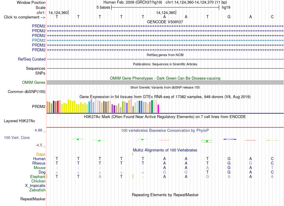Click the PhyloP conservation track title
Image resolution: width=284 pixels, height=206 pixels.
(165, 130)
